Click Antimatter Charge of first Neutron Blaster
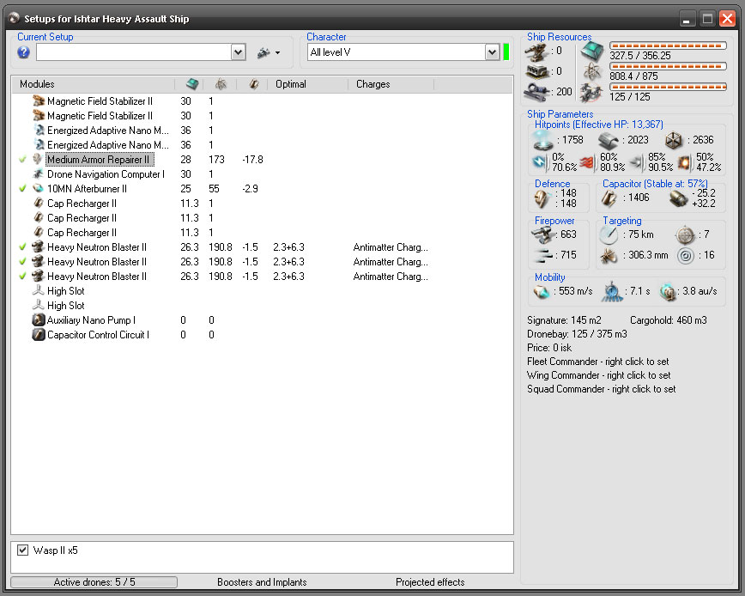The height and width of the screenshot is (596, 745). (x=390, y=247)
